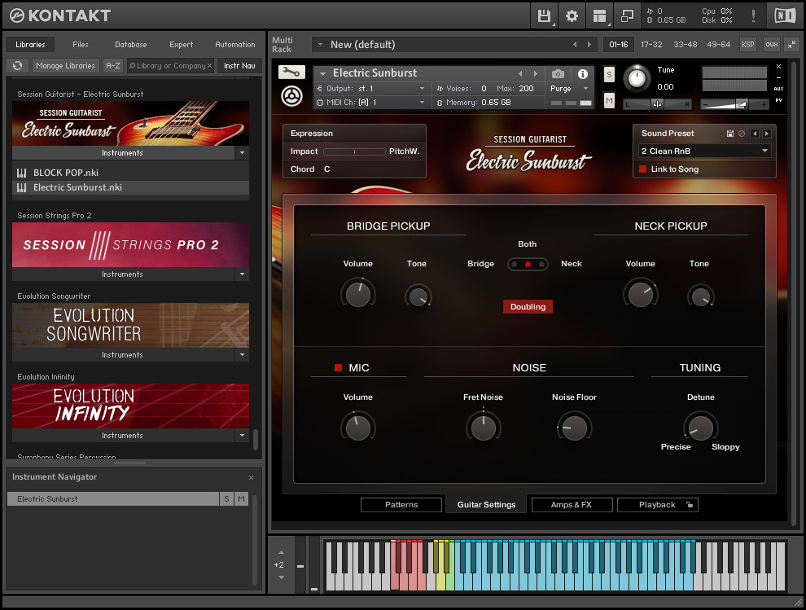Click the delete sound preset icon
This screenshot has height=610, width=806.
[742, 134]
